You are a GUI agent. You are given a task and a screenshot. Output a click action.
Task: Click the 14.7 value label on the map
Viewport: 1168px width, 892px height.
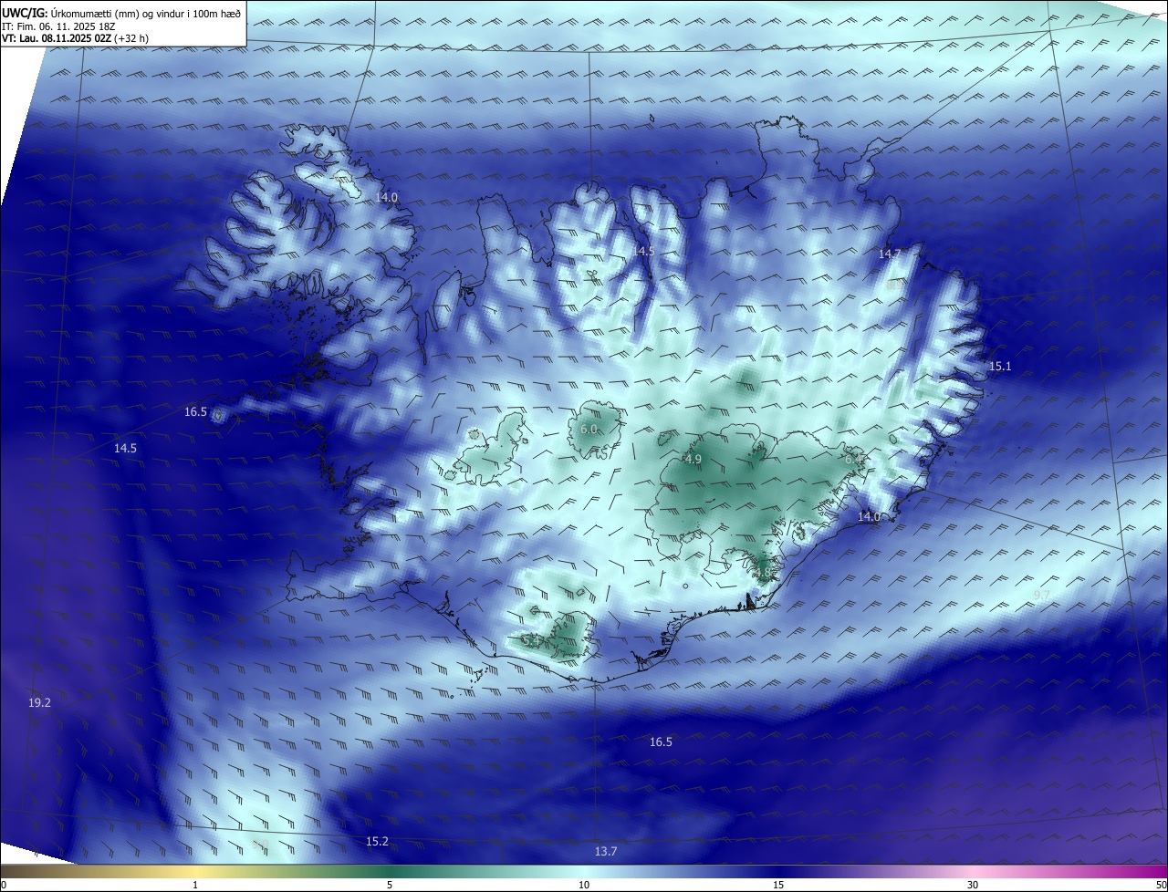[890, 254]
